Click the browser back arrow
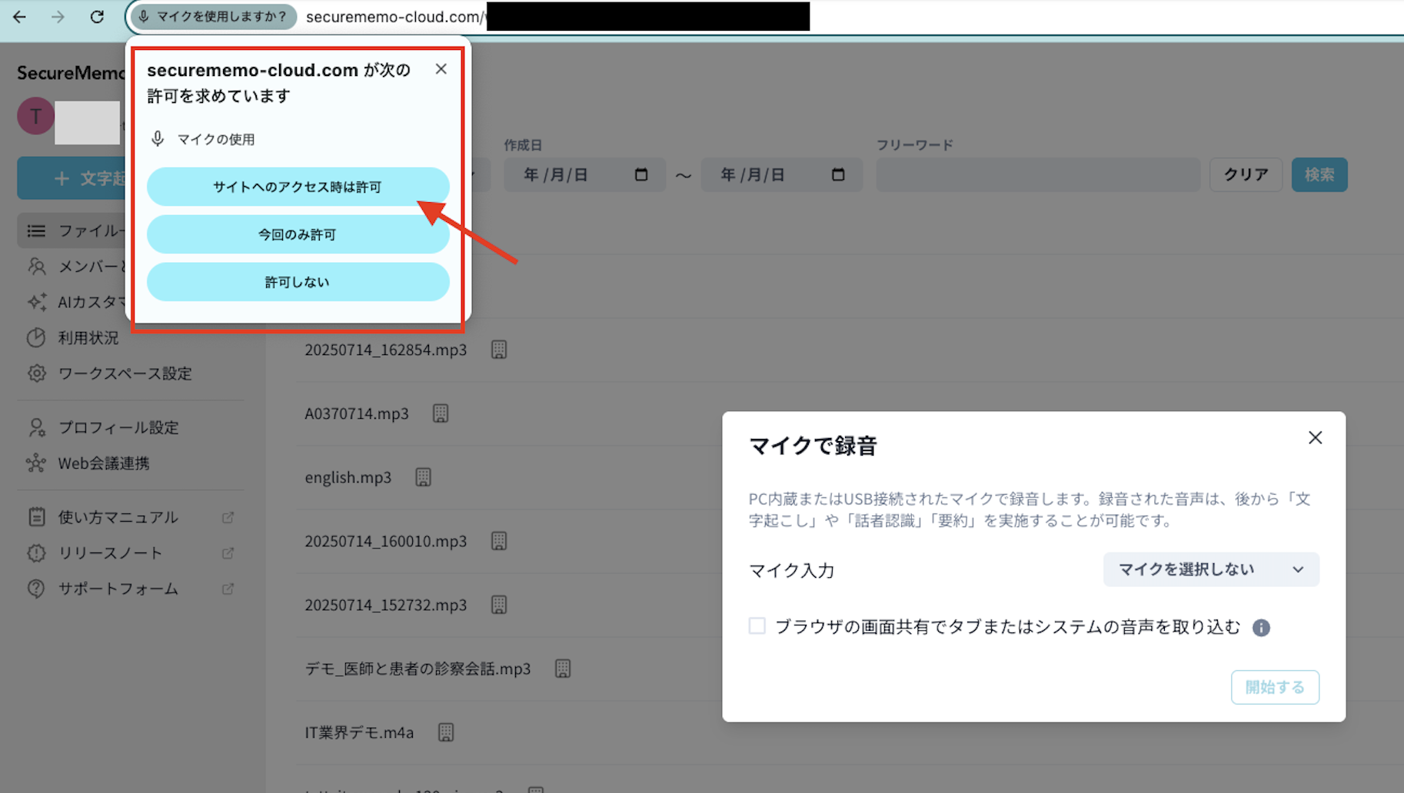 point(20,17)
